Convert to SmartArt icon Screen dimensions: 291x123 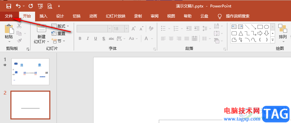point(218,40)
